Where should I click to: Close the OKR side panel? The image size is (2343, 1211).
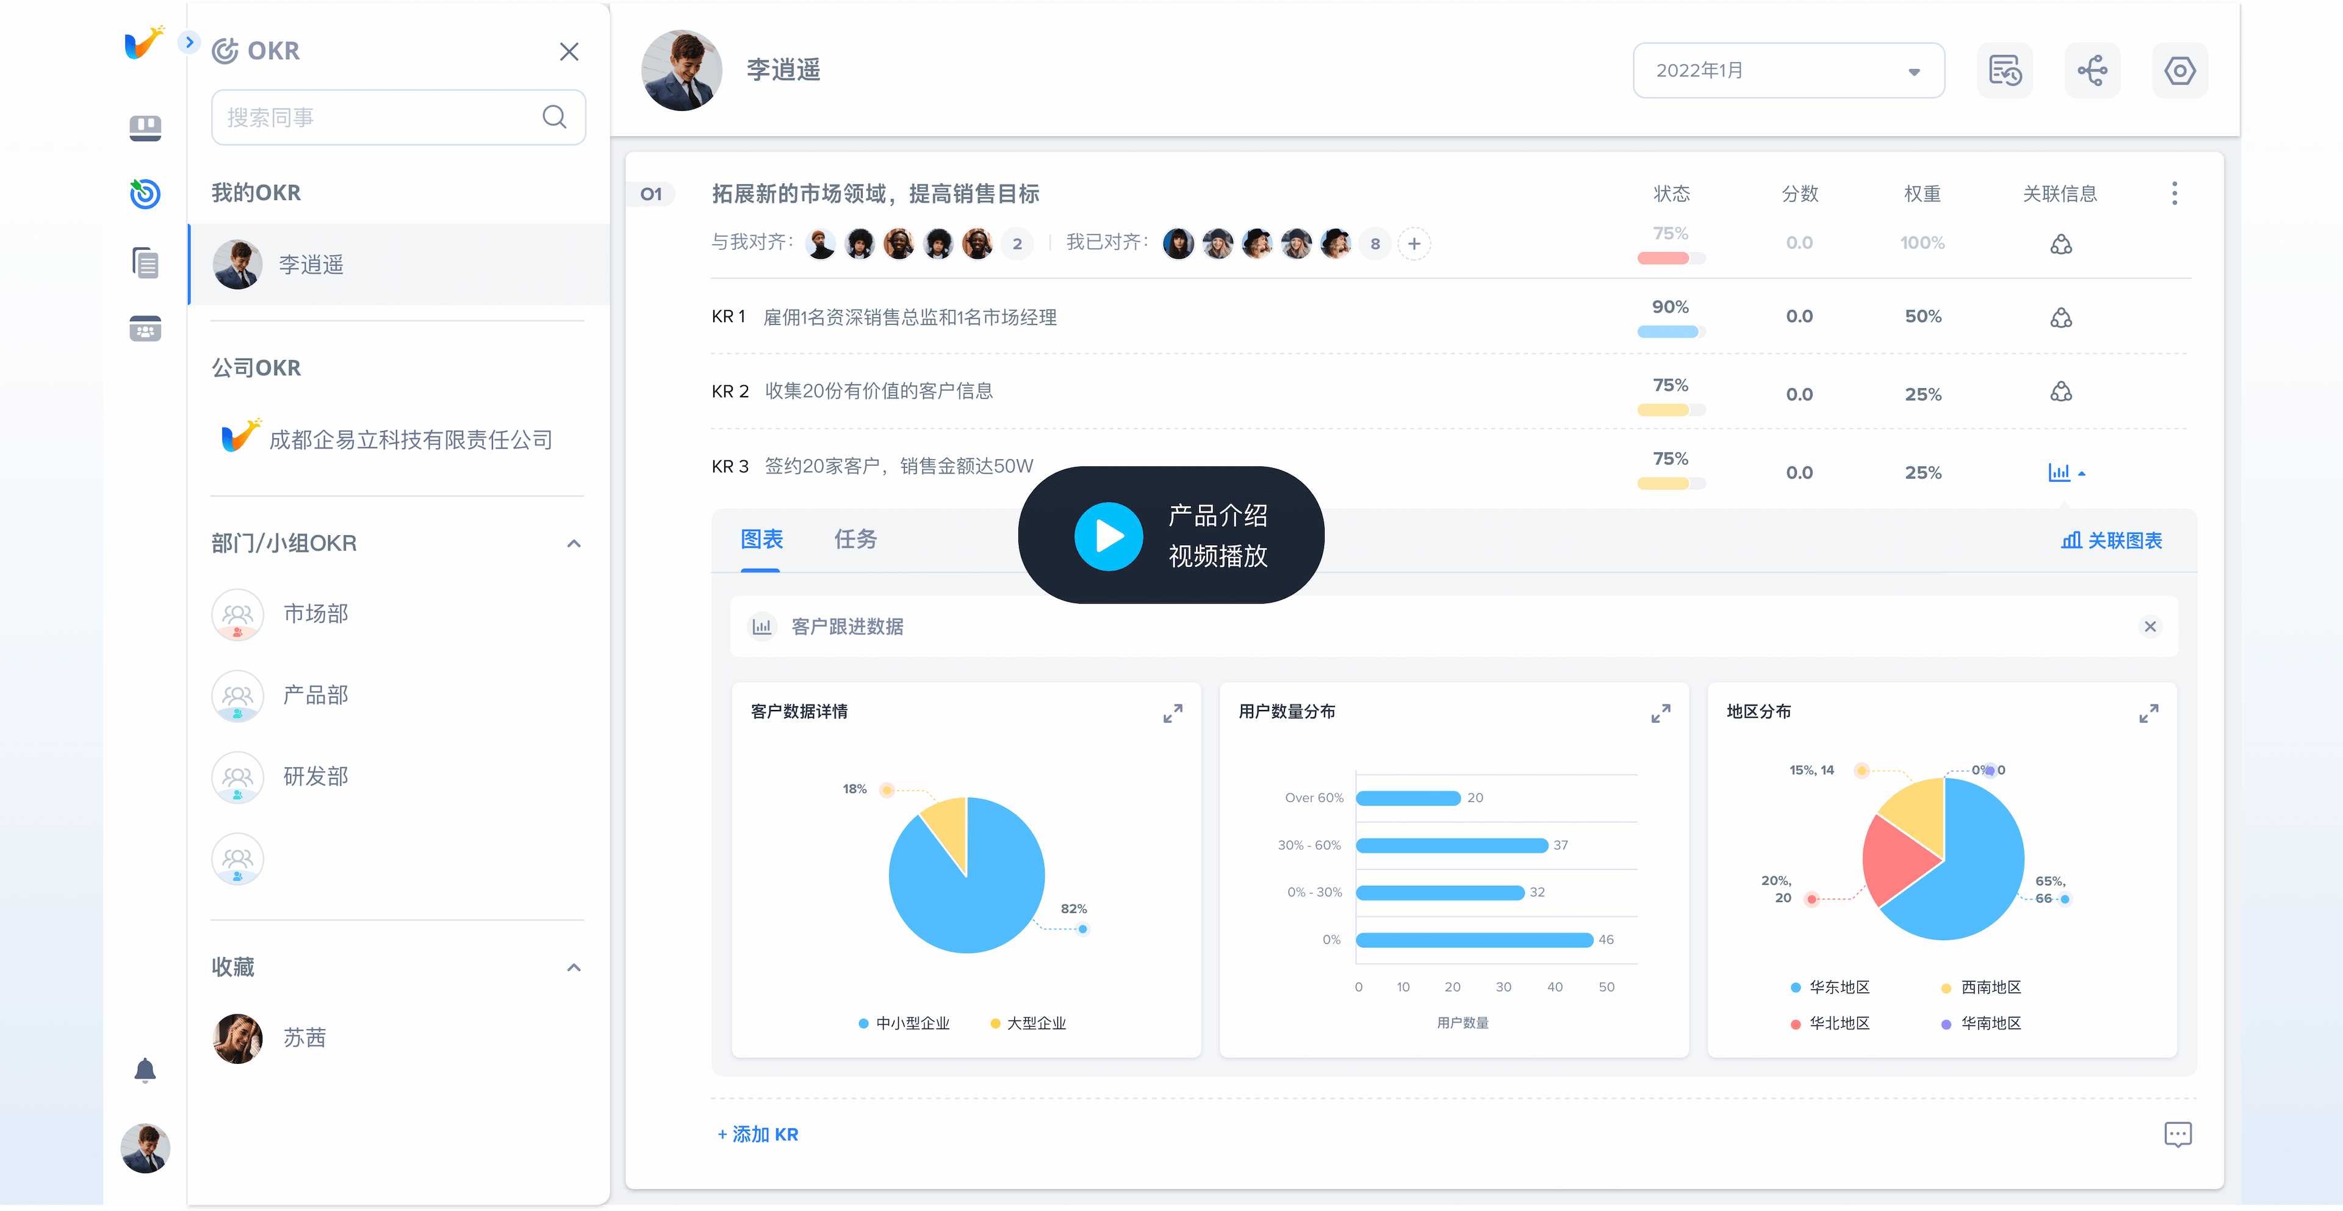click(x=569, y=52)
